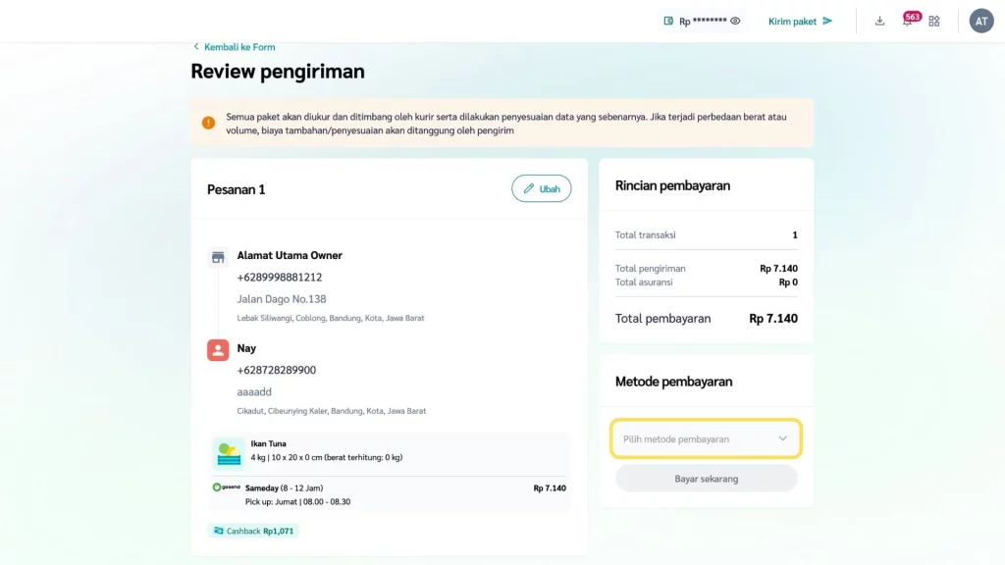The height and width of the screenshot is (565, 1005).
Task: Click the Cashback Rp1,071 badge
Action: pyautogui.click(x=253, y=531)
